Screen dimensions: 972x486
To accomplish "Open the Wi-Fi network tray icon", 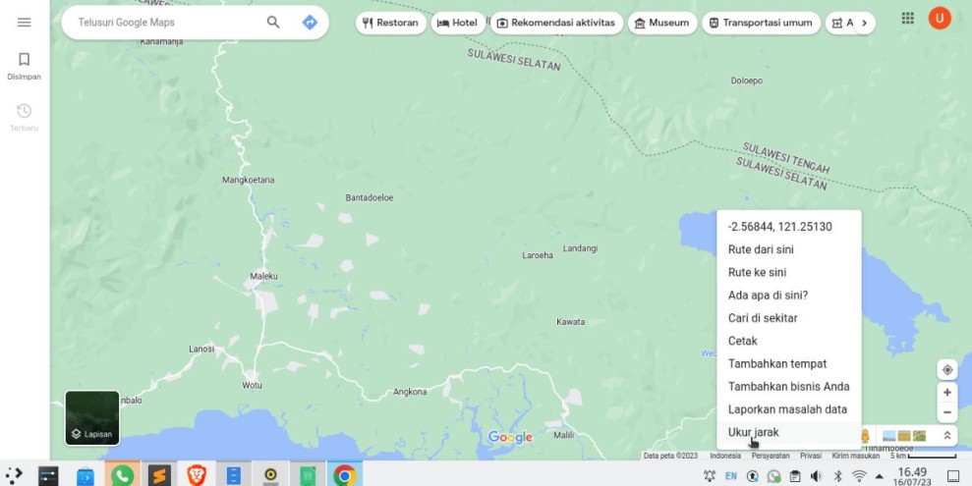I will tap(859, 475).
